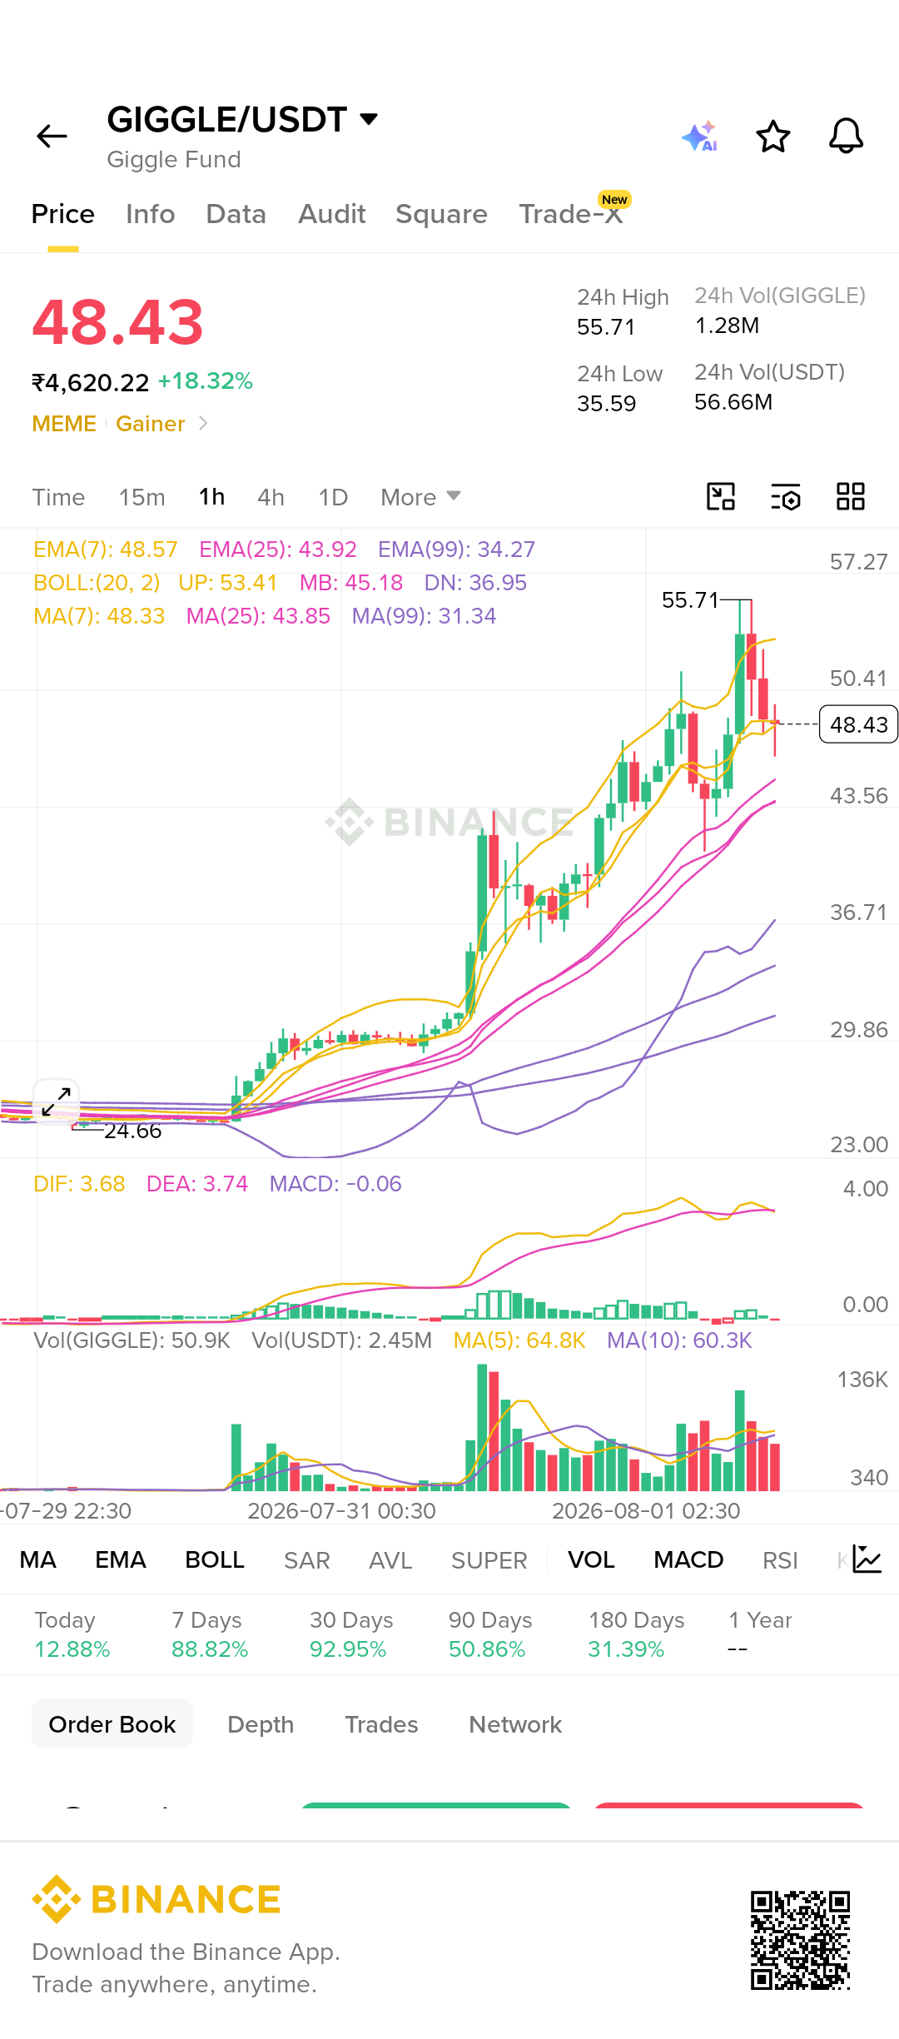Open price alert bell icon
Screen dimensions: 899x2039
847,136
